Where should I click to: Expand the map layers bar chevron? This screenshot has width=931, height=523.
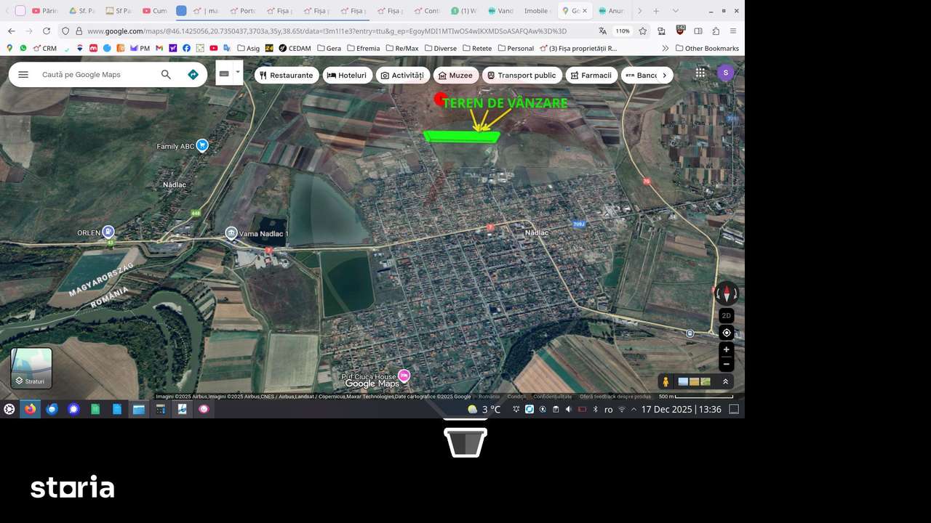(725, 381)
